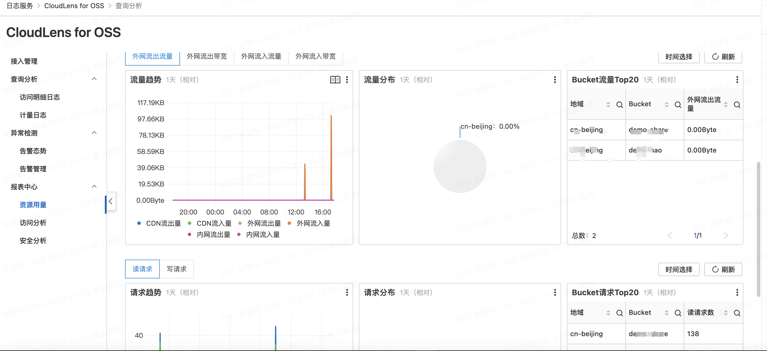Open the 流量趋势 panel three-dot menu
This screenshot has height=351, width=767.
point(347,80)
